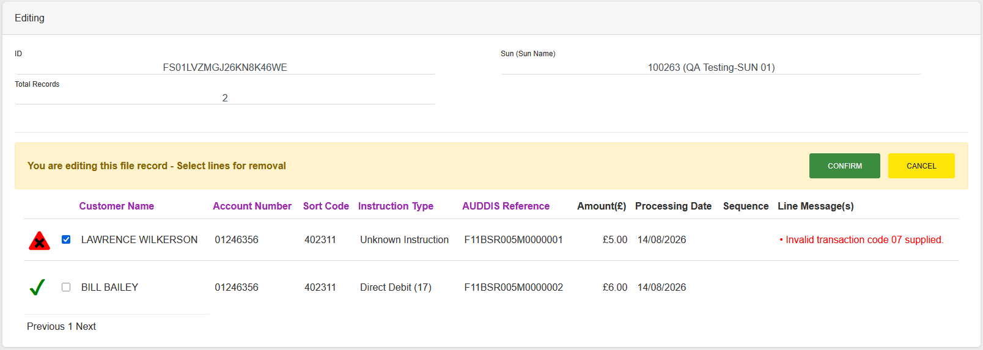This screenshot has width=983, height=350.
Task: Tick the removal checkbox for BILL BAILEY
Action: (66, 287)
